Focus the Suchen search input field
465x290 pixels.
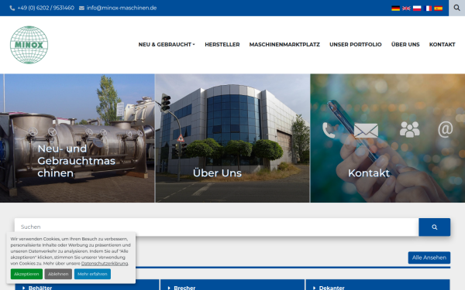click(x=216, y=227)
